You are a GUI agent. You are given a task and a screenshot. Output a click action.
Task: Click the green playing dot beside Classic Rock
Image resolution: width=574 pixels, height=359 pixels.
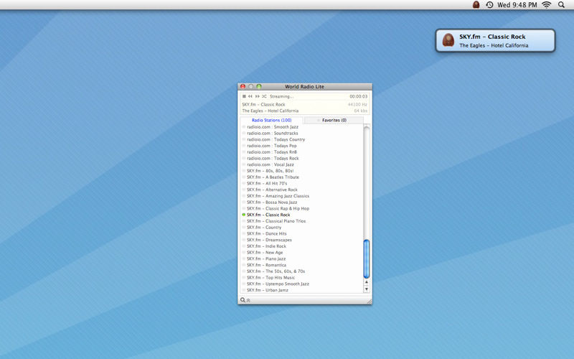pos(244,215)
